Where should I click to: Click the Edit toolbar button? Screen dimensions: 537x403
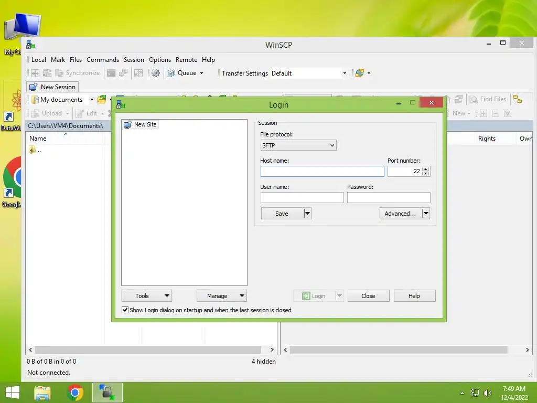tap(87, 113)
